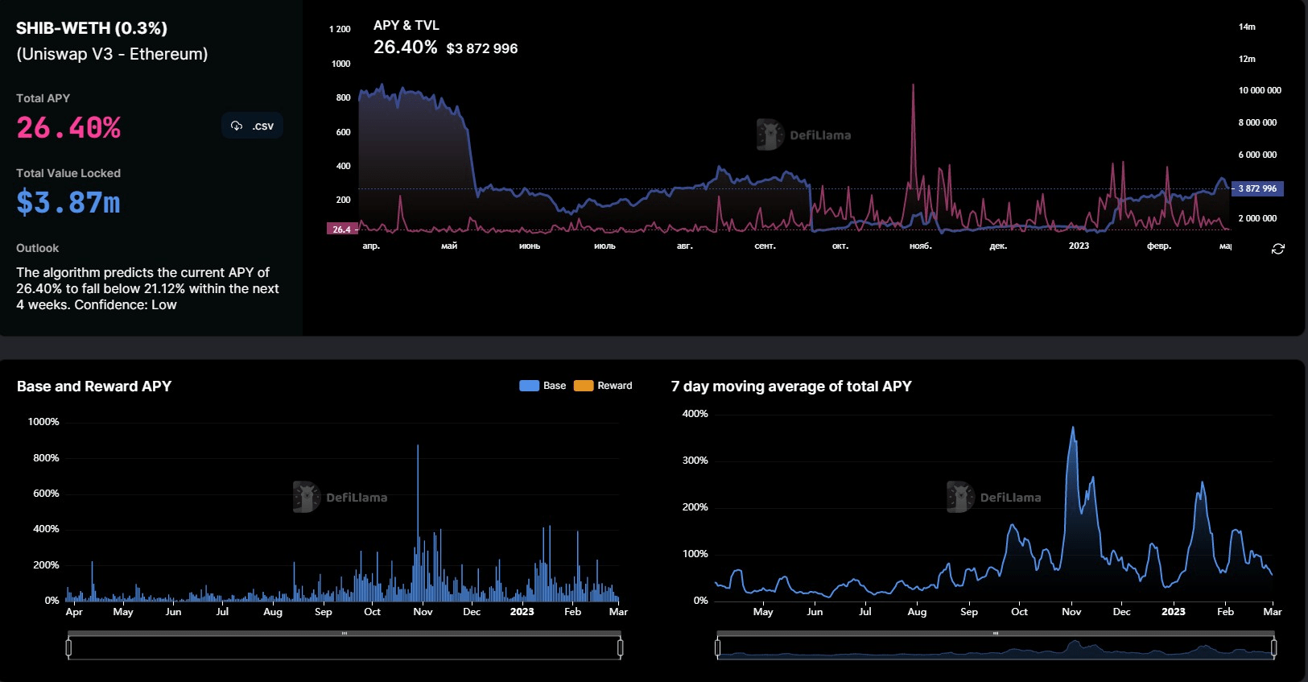Click the Outlook section heading
This screenshot has width=1308, height=682.
pos(38,248)
